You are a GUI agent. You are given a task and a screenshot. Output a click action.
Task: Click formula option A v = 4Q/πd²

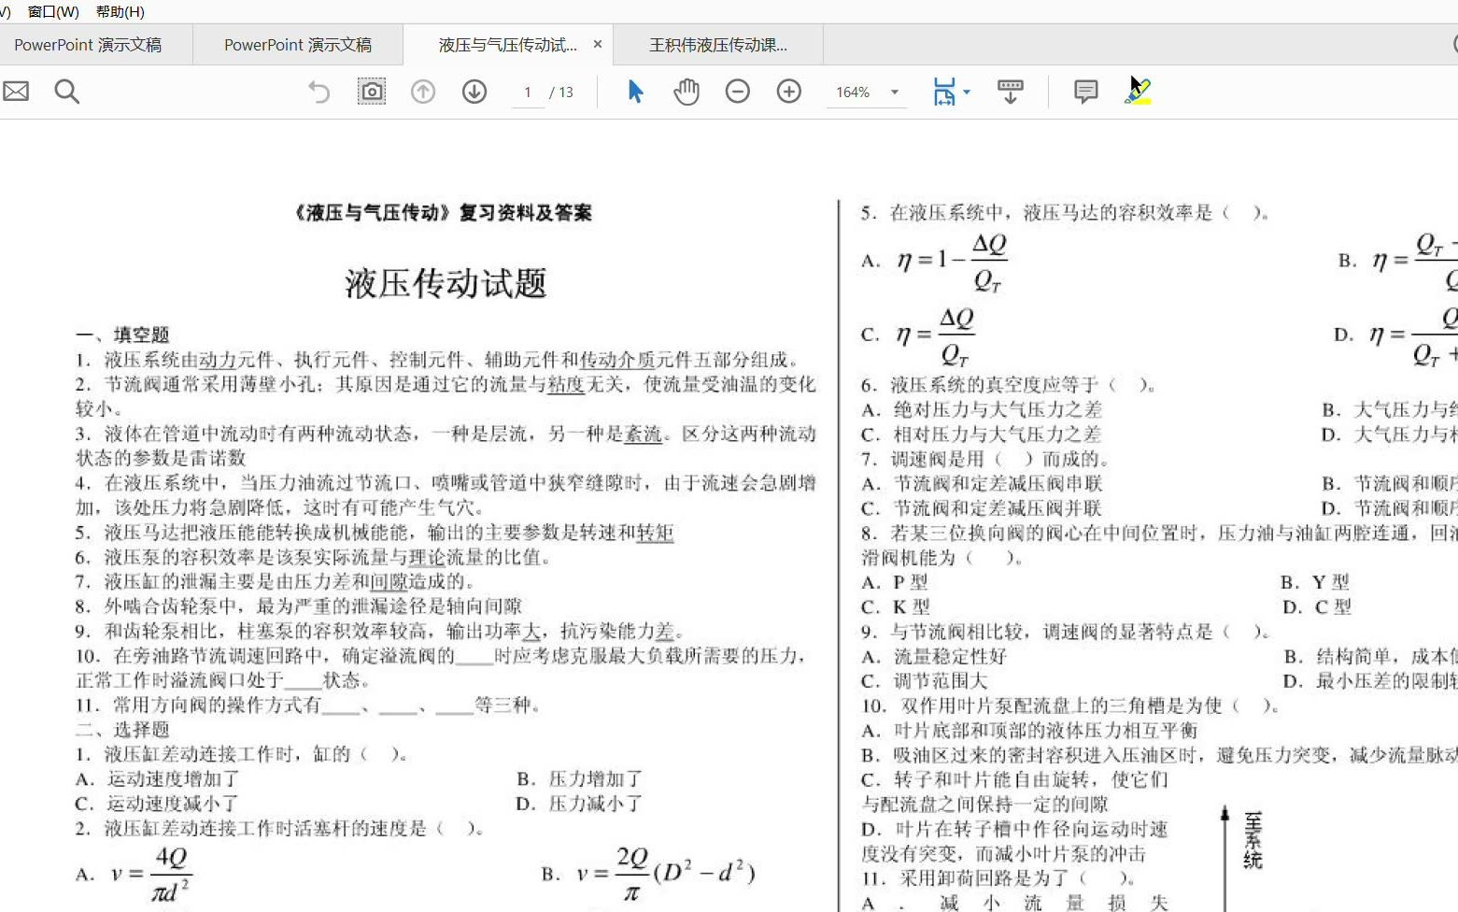point(134,875)
